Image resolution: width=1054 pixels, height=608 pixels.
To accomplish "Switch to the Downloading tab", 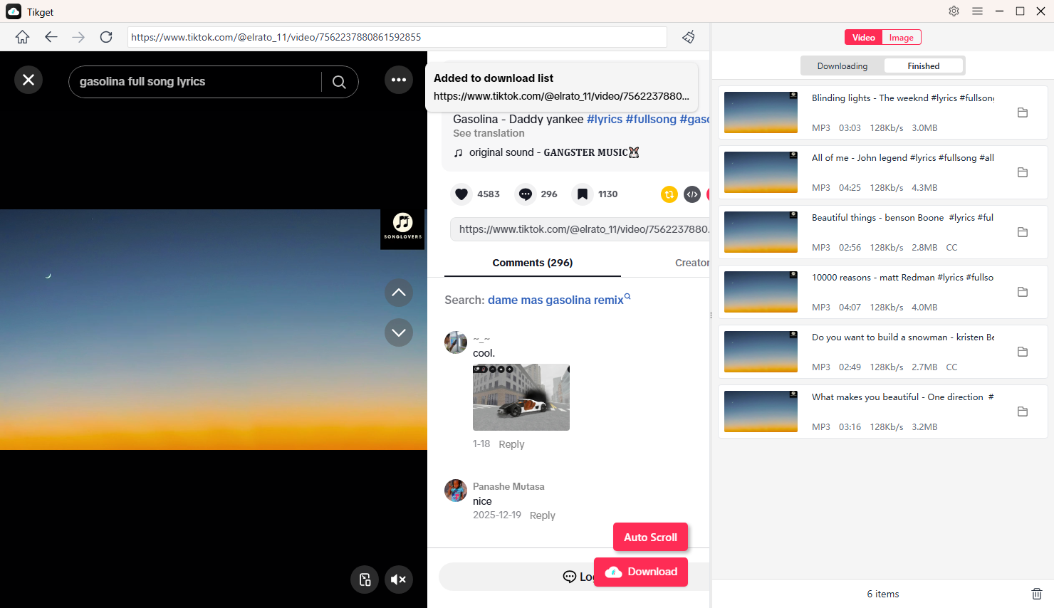I will [x=843, y=65].
